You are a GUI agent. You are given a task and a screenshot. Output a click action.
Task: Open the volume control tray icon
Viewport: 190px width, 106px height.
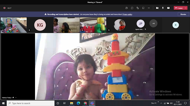pyautogui.click(x=171, y=103)
